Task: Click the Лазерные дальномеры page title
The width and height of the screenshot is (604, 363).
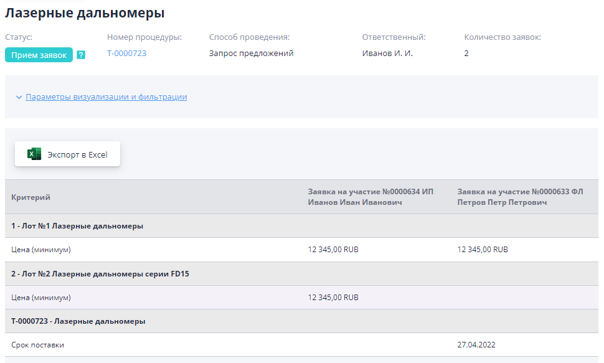Action: (x=84, y=12)
